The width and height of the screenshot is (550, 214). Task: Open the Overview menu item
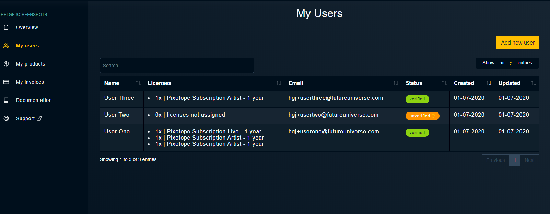coord(27,27)
